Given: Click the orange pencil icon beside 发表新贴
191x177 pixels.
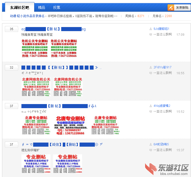Looking at the screenshot, I should [171, 8].
